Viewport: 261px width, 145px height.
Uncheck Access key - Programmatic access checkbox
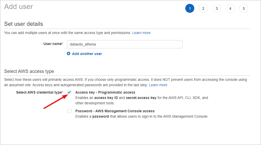69,92
